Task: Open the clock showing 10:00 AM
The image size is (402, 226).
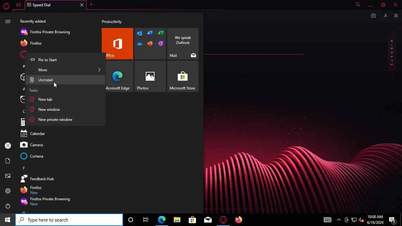Action: 375,220
